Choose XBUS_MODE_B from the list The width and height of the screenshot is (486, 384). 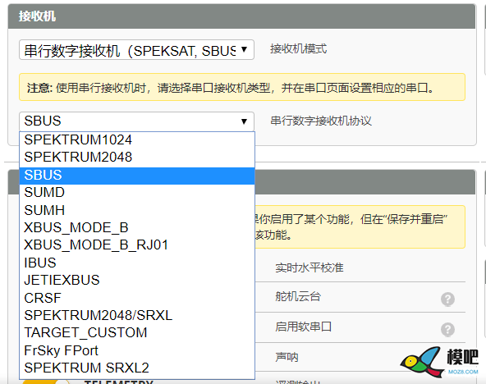click(137, 228)
